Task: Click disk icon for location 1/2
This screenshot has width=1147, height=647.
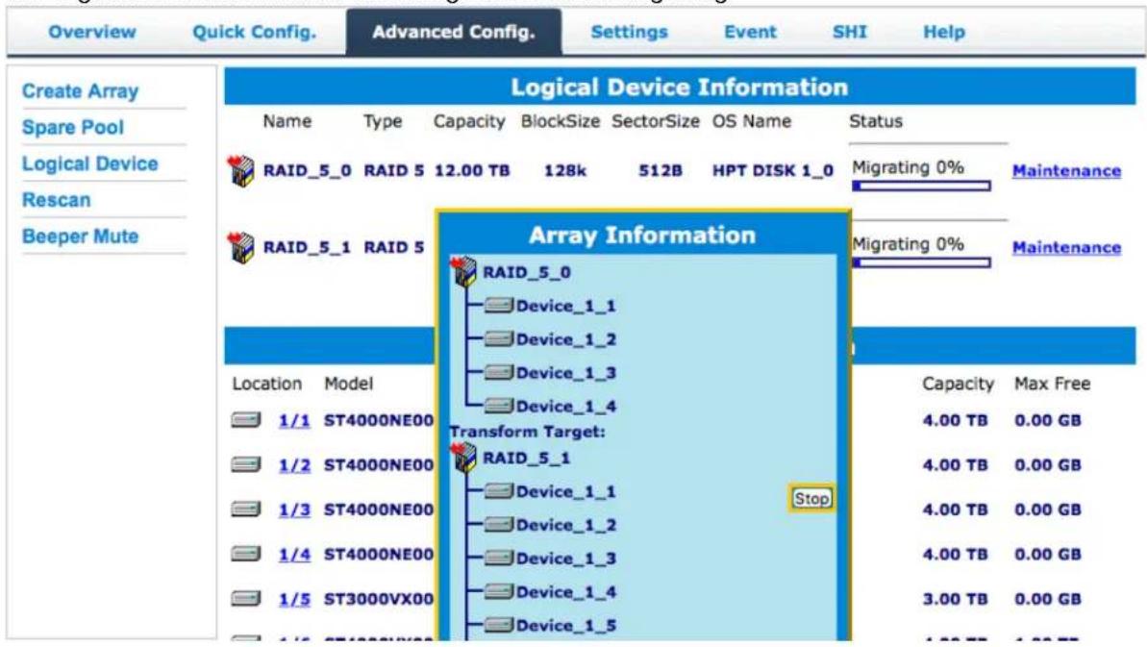Action: [x=246, y=464]
